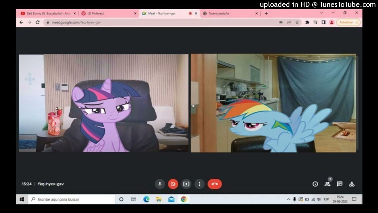Select Twilight Sparkle's video tile

pyautogui.click(x=104, y=103)
